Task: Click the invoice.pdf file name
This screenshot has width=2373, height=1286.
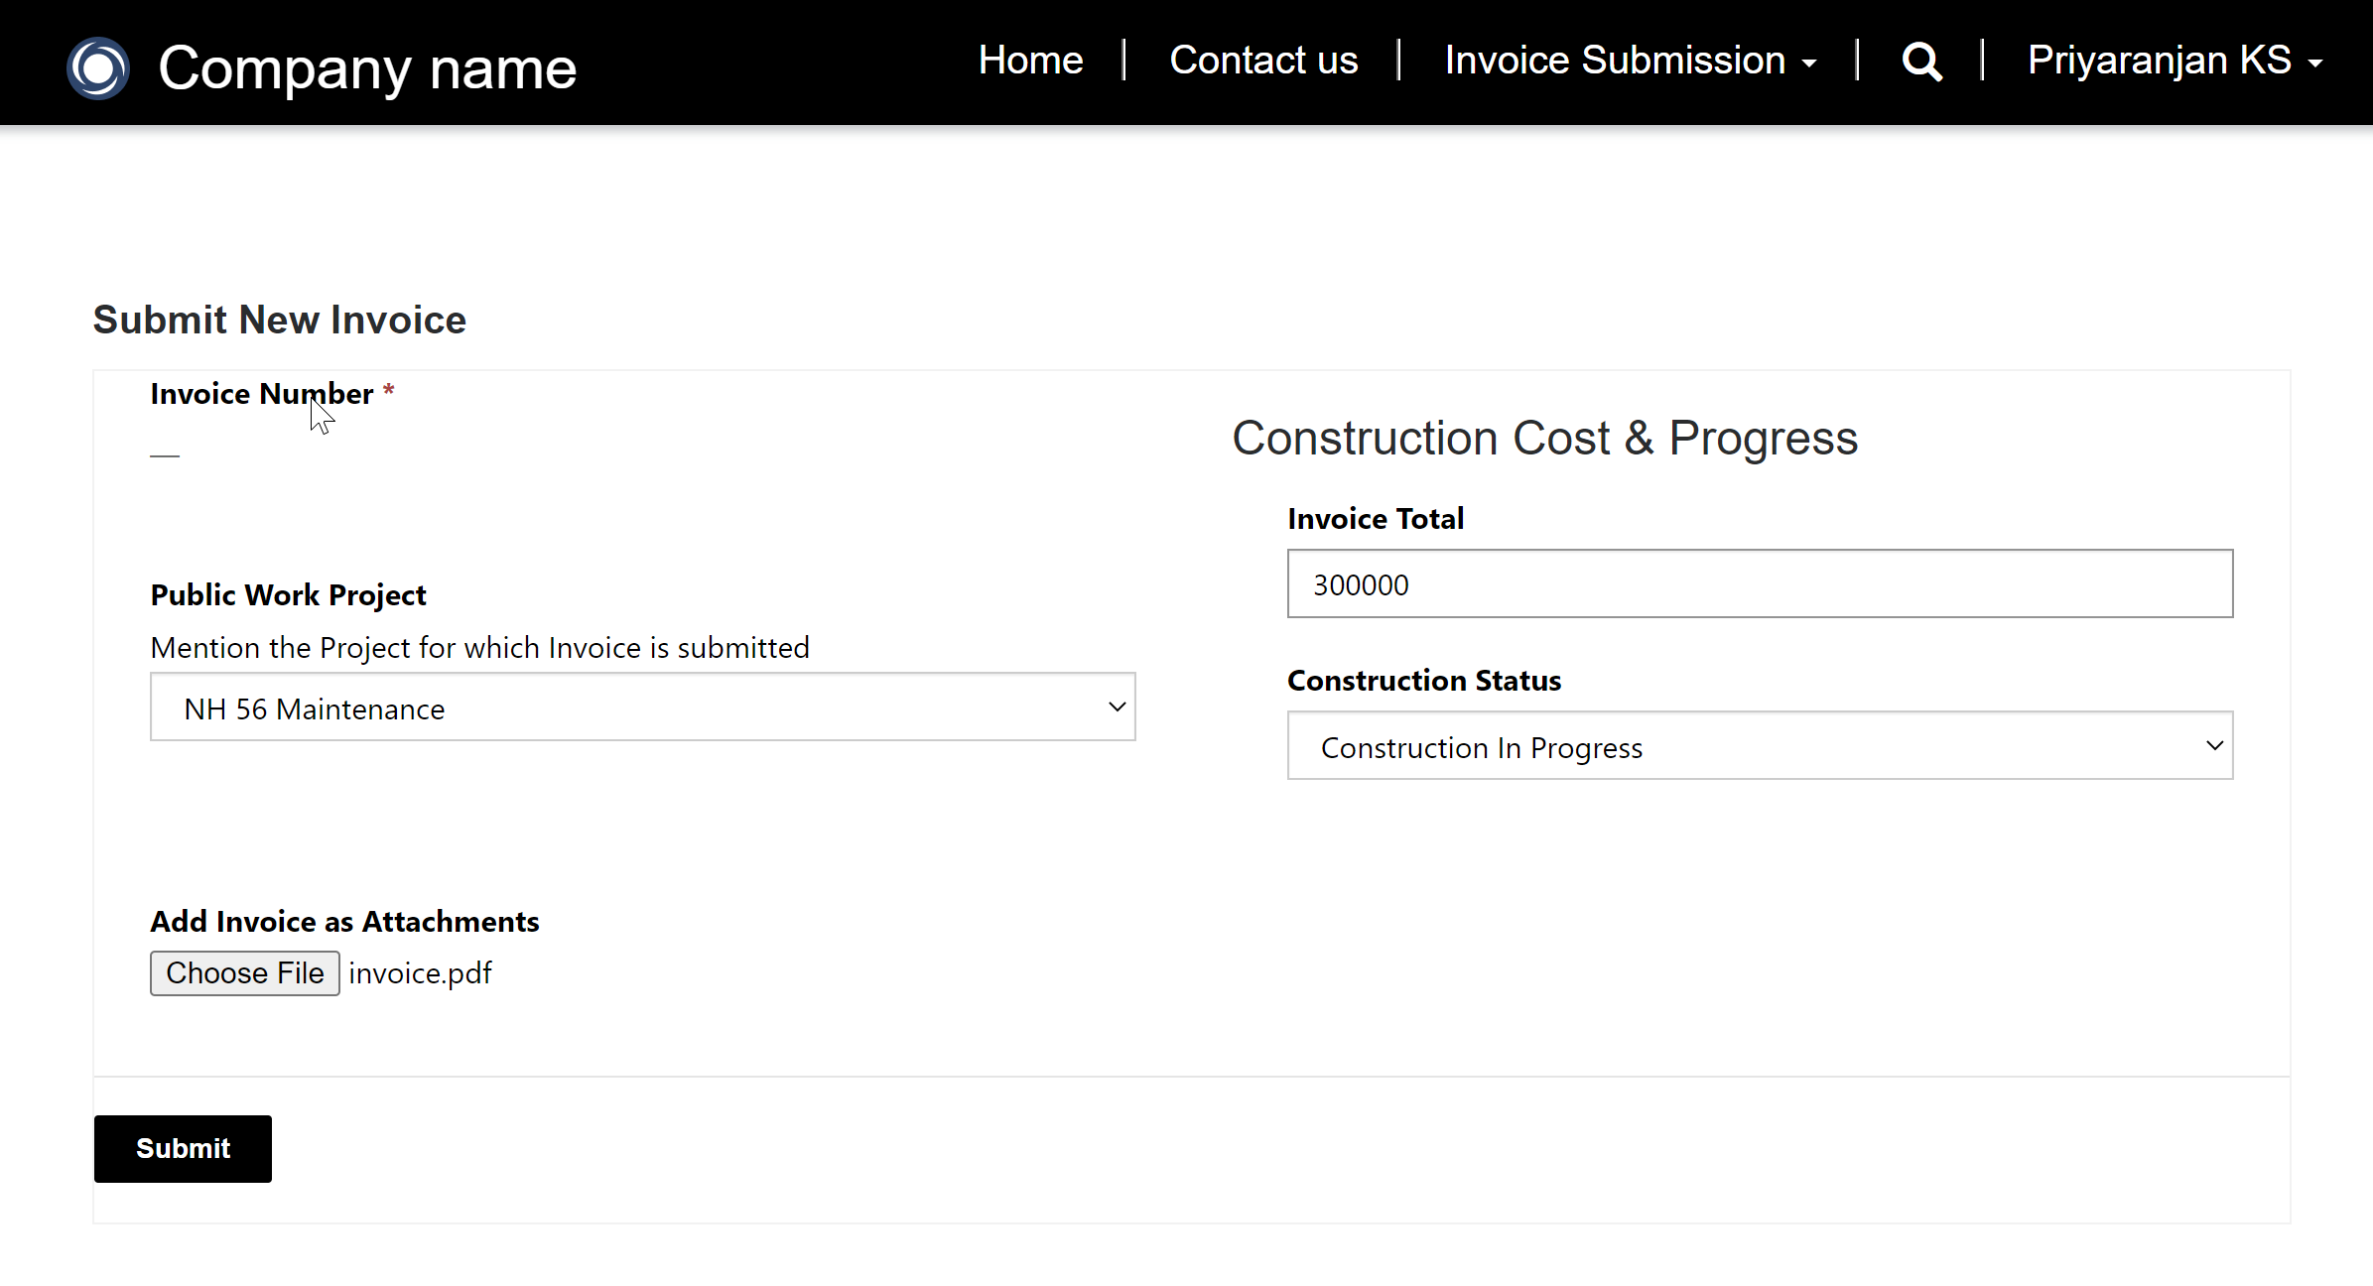Action: click(420, 973)
